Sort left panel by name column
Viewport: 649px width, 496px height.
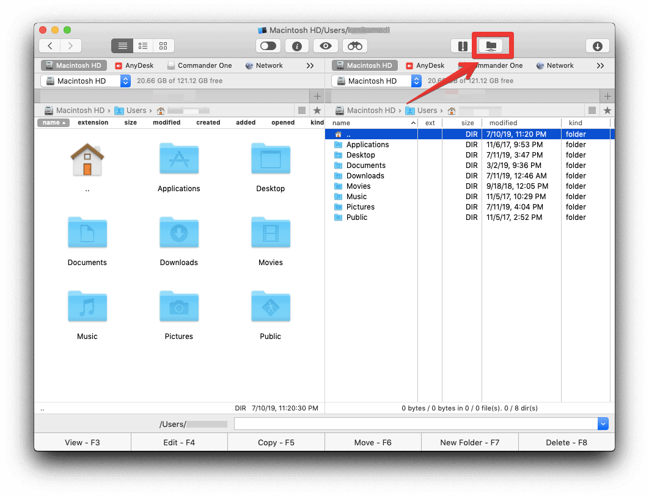coord(53,122)
